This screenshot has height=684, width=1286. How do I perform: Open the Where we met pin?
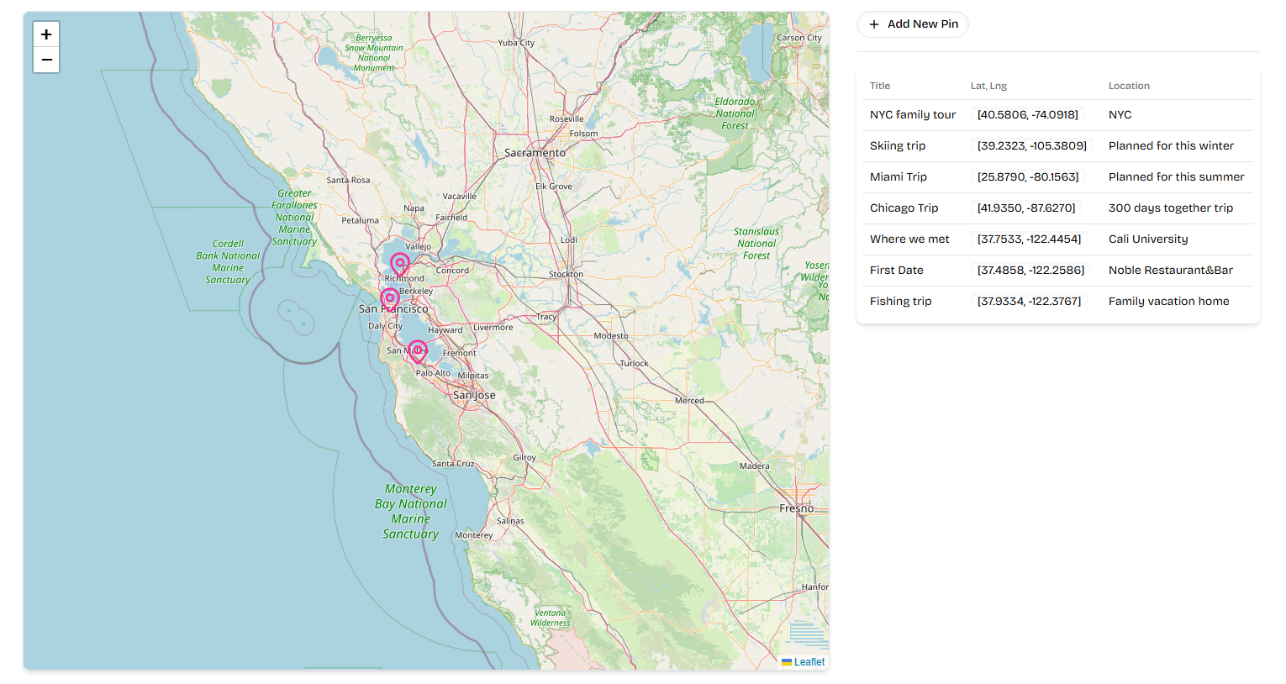pyautogui.click(x=909, y=239)
